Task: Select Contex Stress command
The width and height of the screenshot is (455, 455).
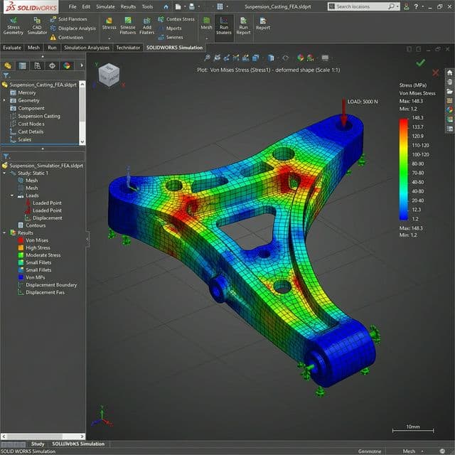Action: [176, 19]
